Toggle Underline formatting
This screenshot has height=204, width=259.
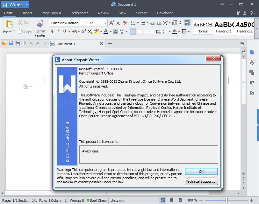pyautogui.click(x=65, y=32)
